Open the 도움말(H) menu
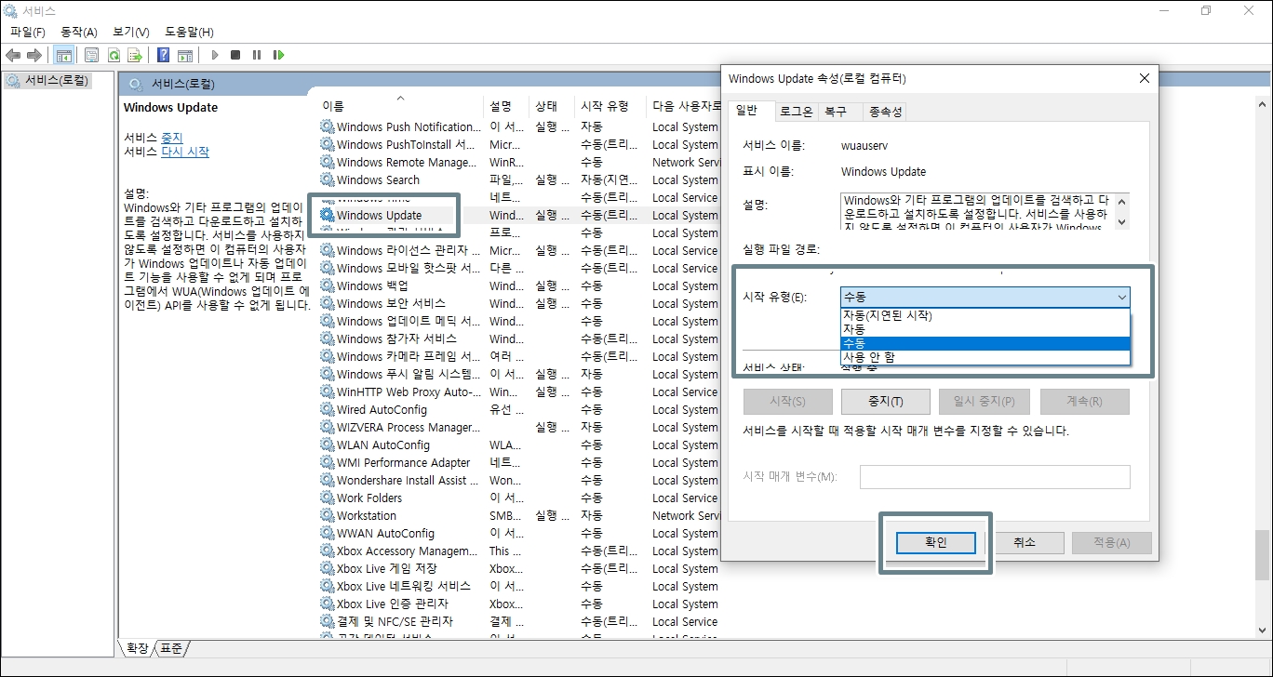Screen dimensions: 1273x677 click(190, 33)
